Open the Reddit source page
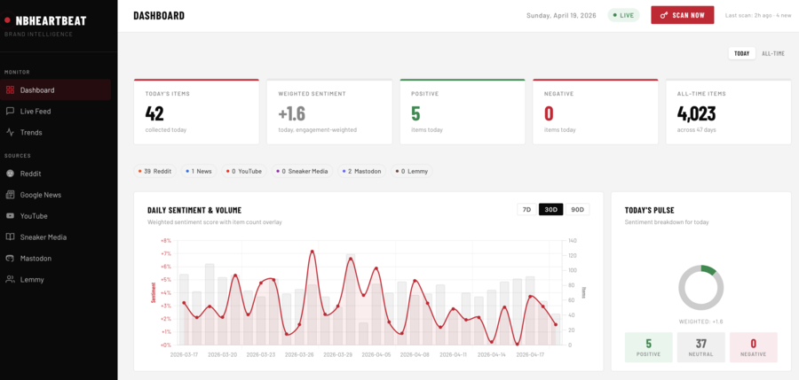Image resolution: width=799 pixels, height=380 pixels. tap(56, 174)
